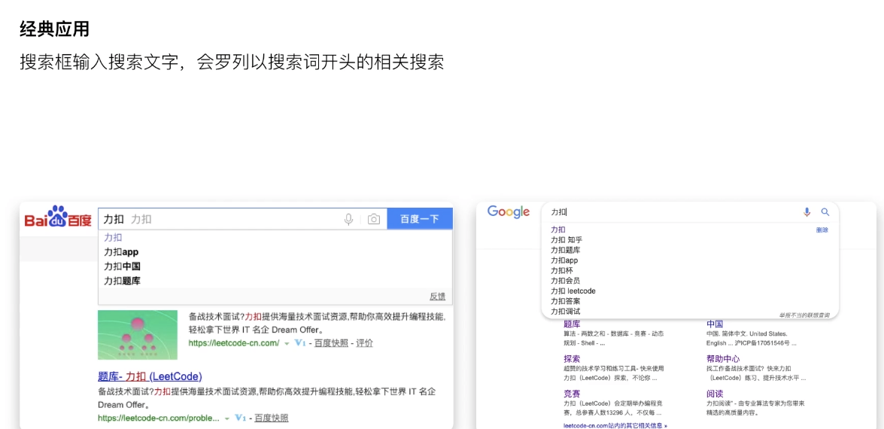
Task: Click the Baidu logo
Action: coord(58,218)
